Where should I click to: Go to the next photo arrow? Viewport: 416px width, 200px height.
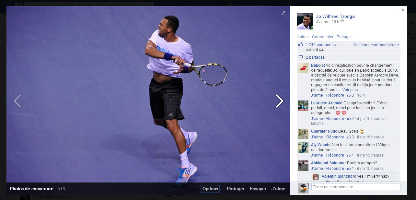point(279,101)
